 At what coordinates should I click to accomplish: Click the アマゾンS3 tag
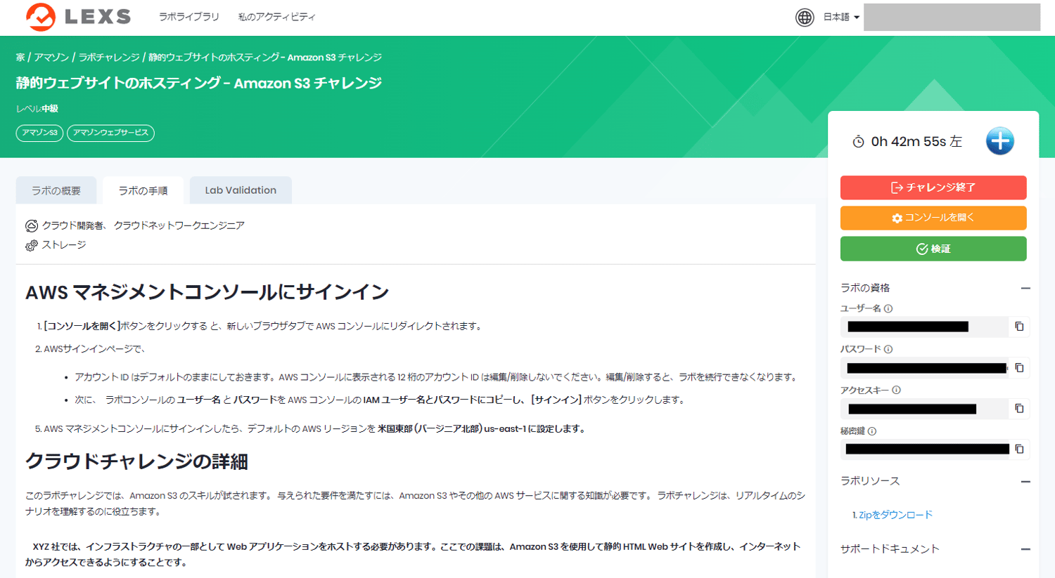coord(39,133)
